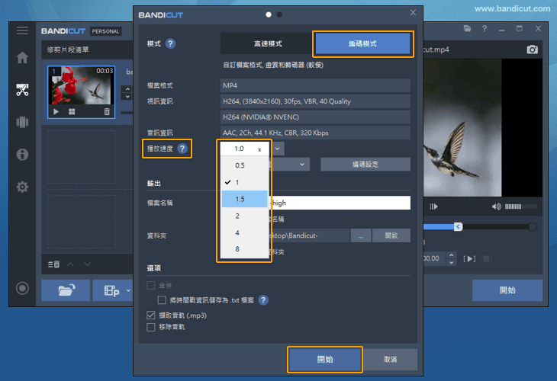Click the playback speed 1.0 input field
This screenshot has height=381, width=557.
[x=243, y=149]
